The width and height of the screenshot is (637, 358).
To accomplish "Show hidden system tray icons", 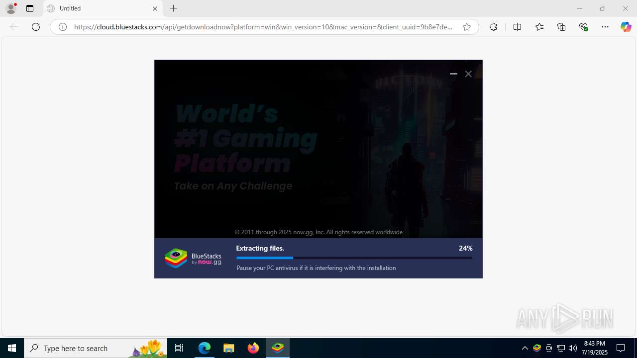I will coord(525,348).
